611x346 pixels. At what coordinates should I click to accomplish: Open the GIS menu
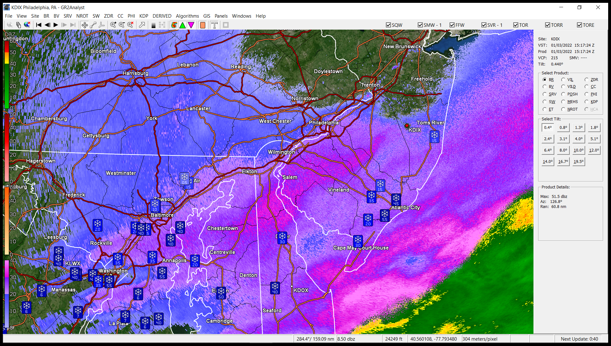coord(207,16)
